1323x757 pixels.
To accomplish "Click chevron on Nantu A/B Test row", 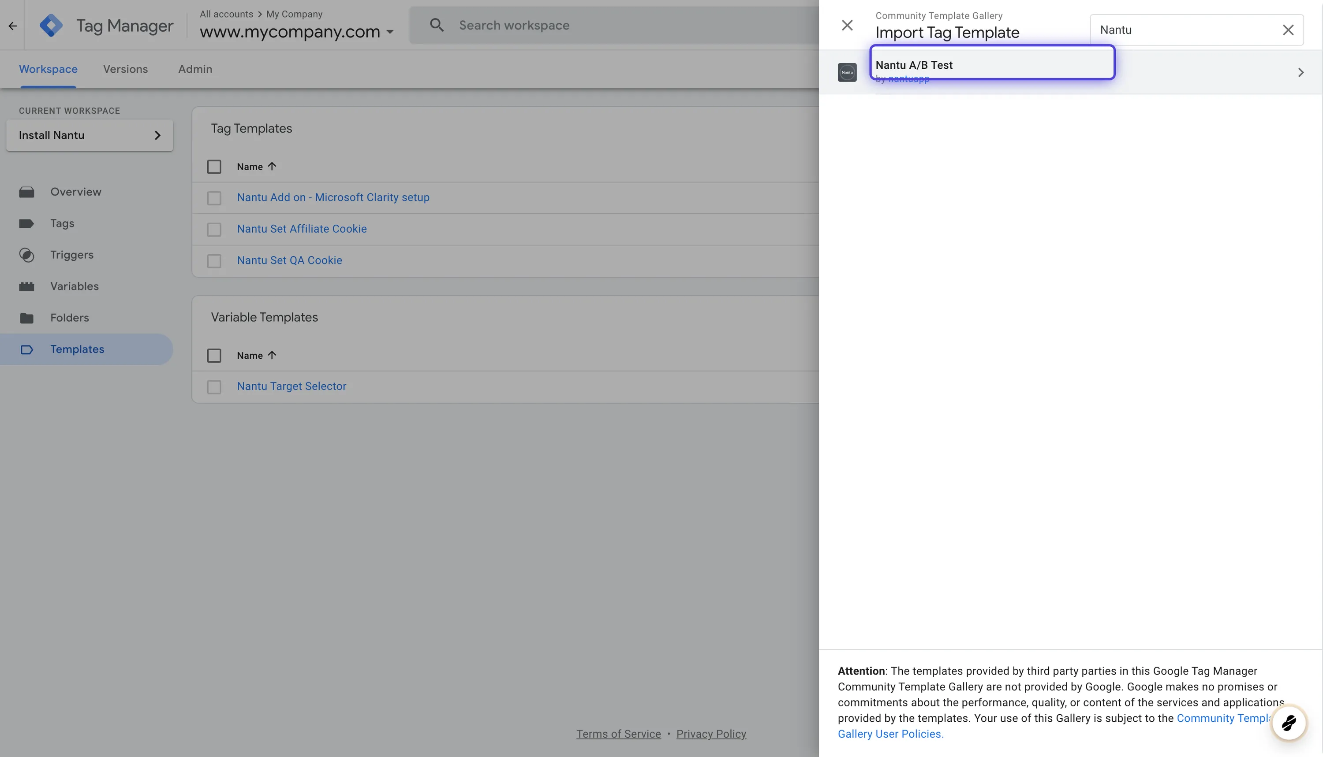I will (1300, 72).
